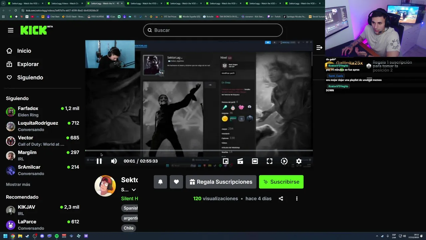Viewport: 426px width, 240px height.
Task: Toggle the heart follow button
Action: (176, 182)
